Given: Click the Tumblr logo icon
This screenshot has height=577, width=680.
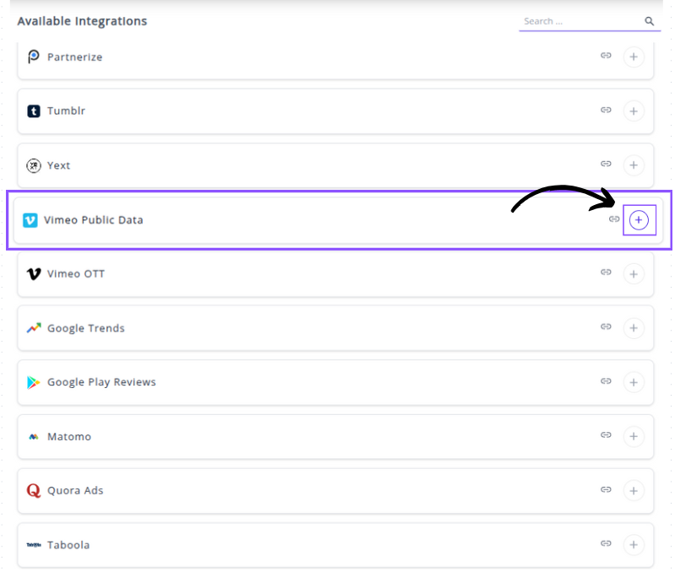Looking at the screenshot, I should tap(34, 111).
